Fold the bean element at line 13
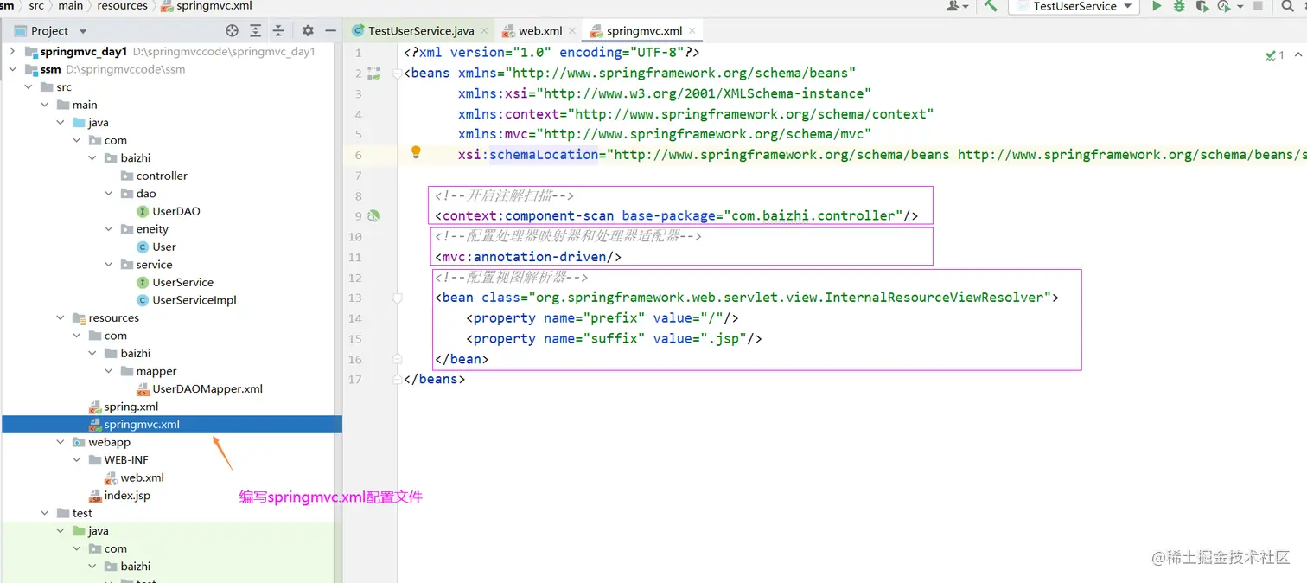 [x=398, y=298]
